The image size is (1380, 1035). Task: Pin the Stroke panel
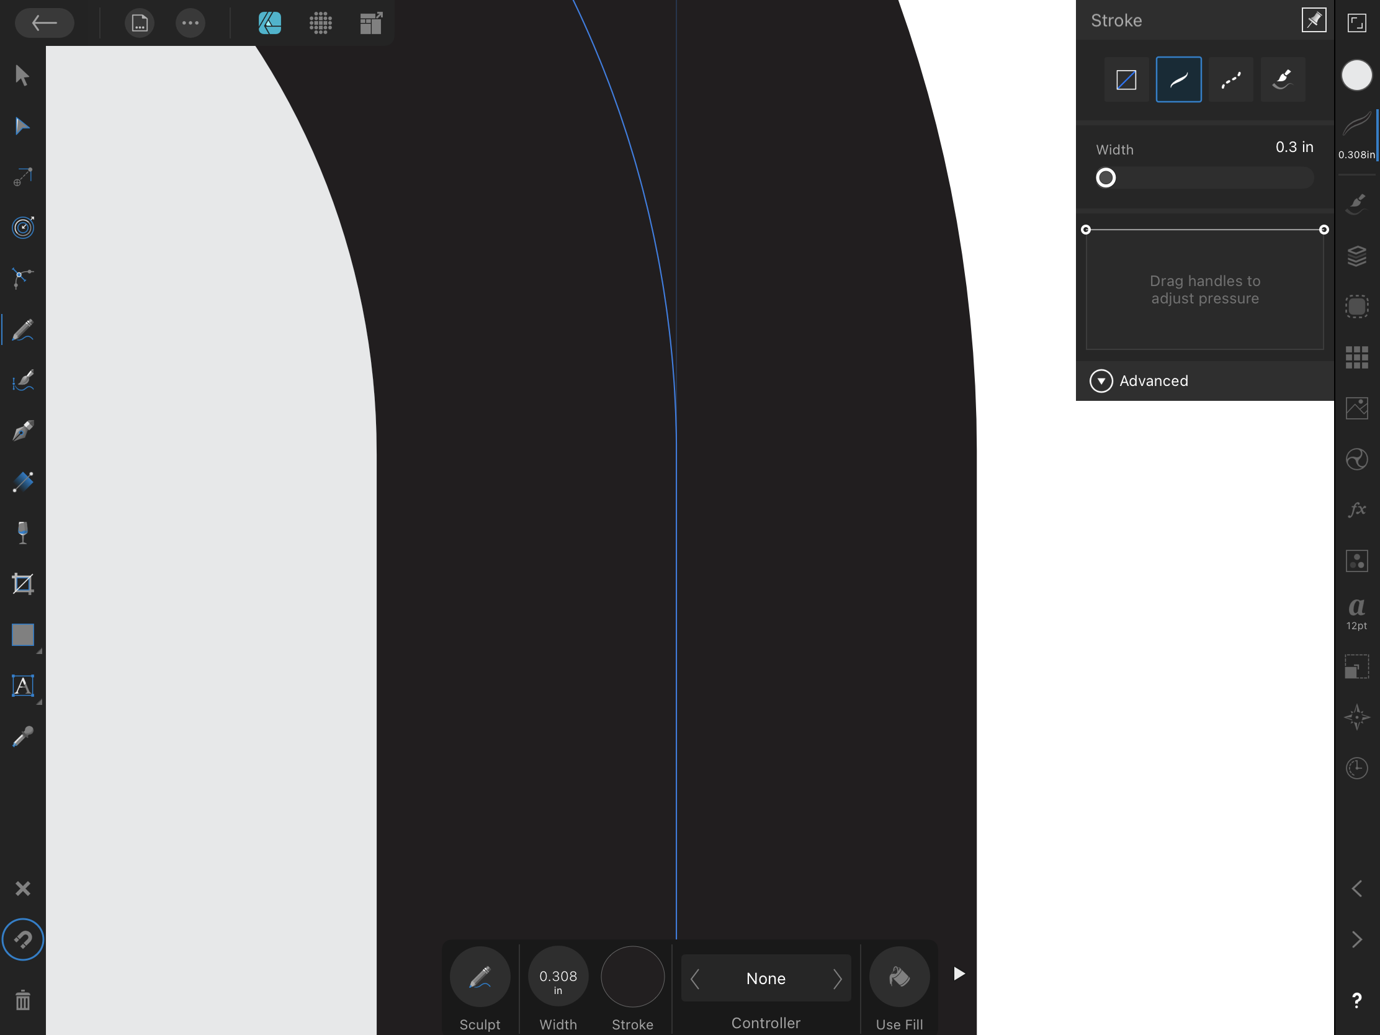(x=1314, y=20)
